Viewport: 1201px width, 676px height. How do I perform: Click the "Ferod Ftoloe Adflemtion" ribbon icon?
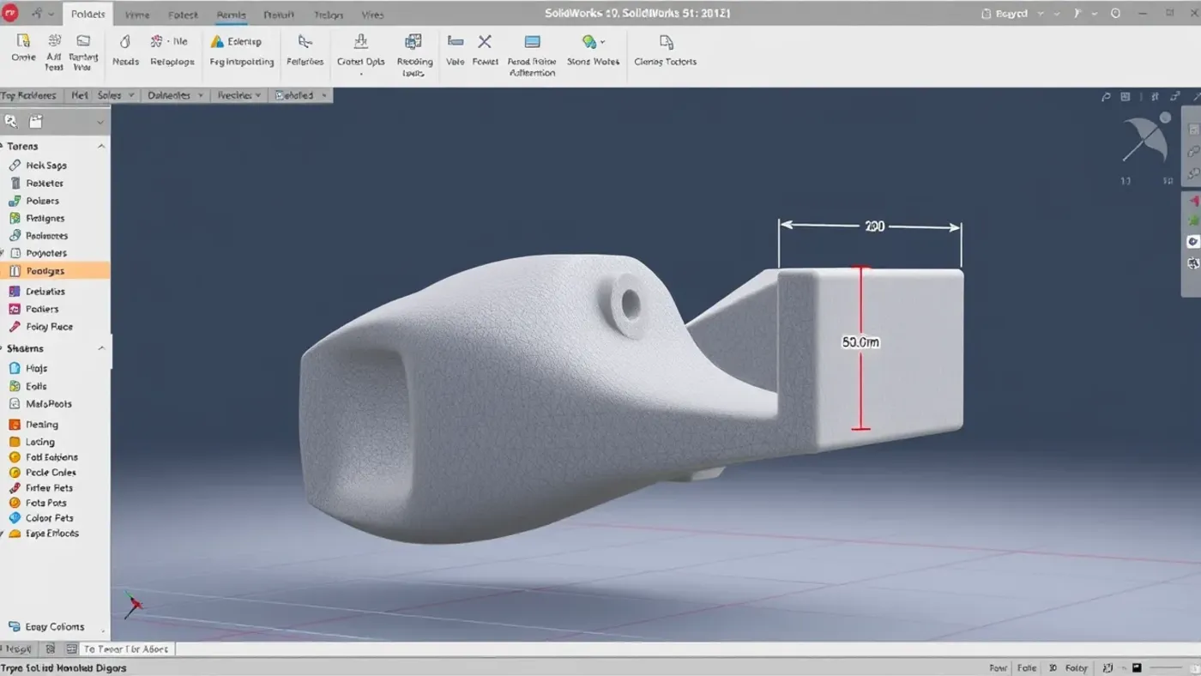pyautogui.click(x=532, y=41)
